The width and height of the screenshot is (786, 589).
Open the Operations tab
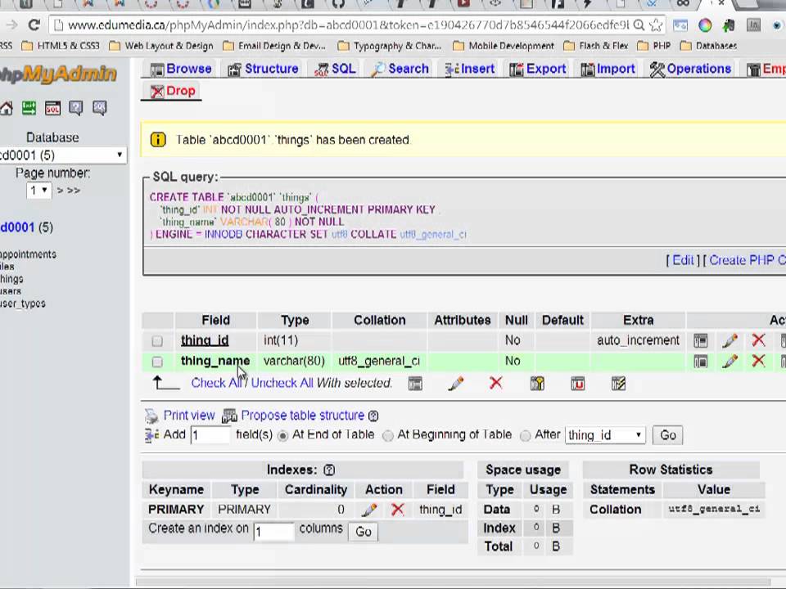690,69
